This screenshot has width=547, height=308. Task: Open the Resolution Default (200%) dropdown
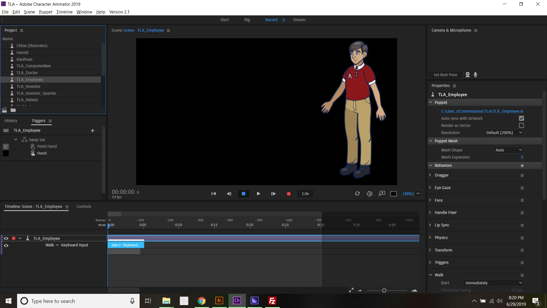504,133
